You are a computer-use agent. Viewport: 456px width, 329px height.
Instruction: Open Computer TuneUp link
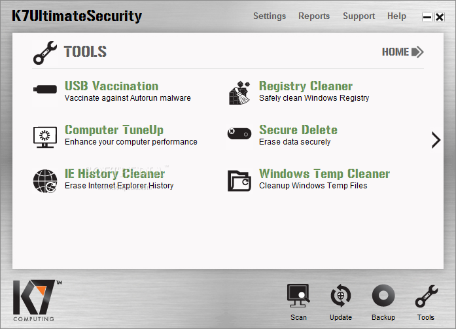point(114,130)
